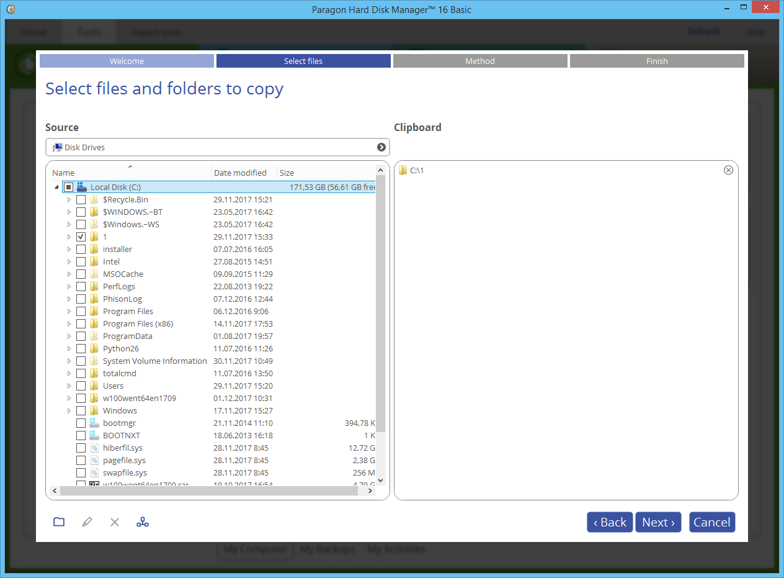
Task: Click the horizontal scrollbar in file list
Action: point(210,490)
